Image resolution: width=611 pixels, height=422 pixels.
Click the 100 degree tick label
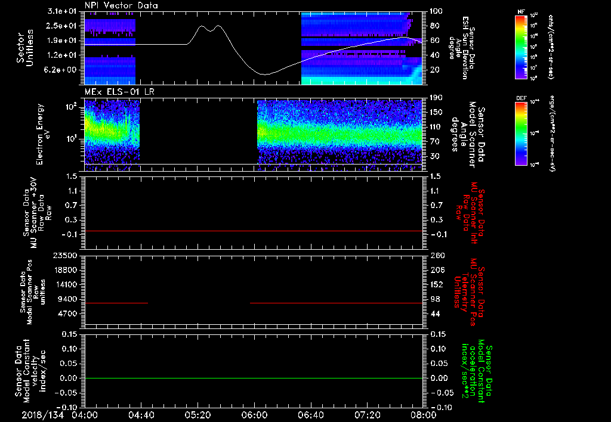pyautogui.click(x=435, y=11)
